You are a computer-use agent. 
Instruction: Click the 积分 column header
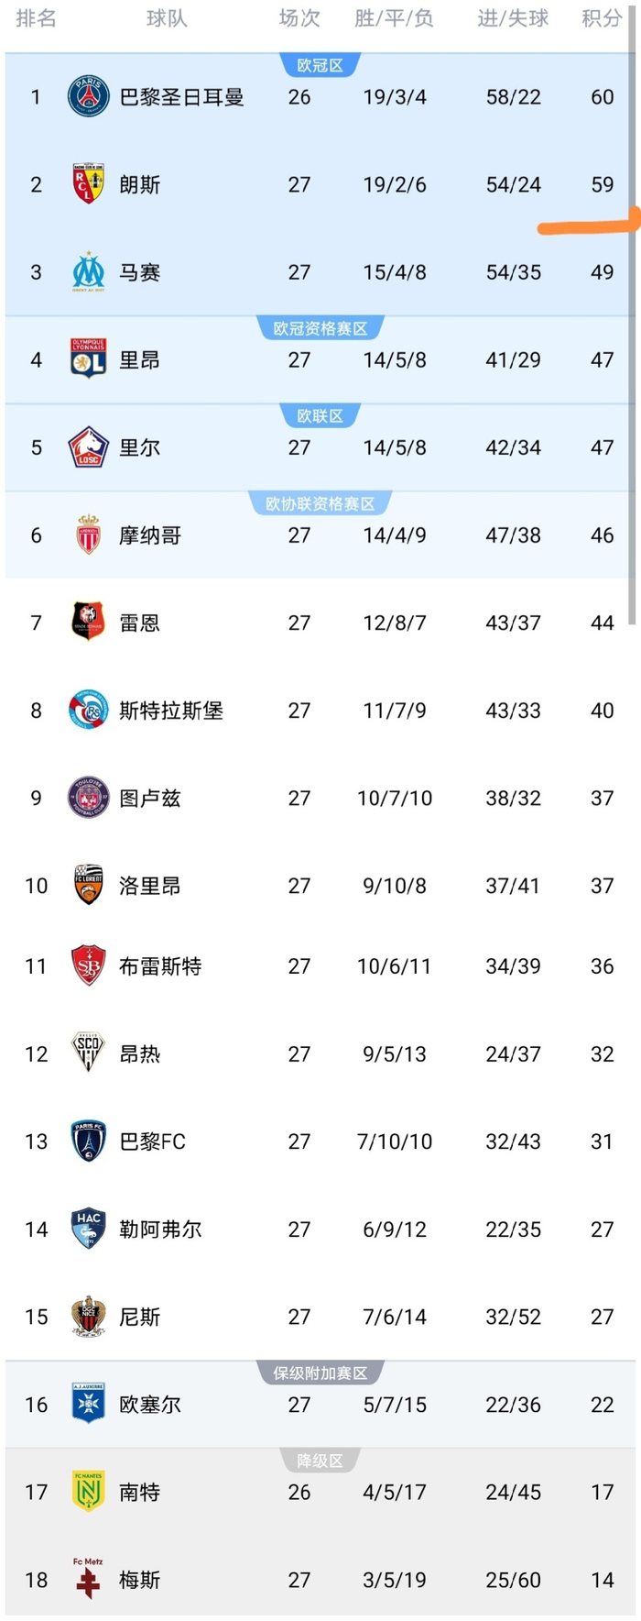point(602,19)
